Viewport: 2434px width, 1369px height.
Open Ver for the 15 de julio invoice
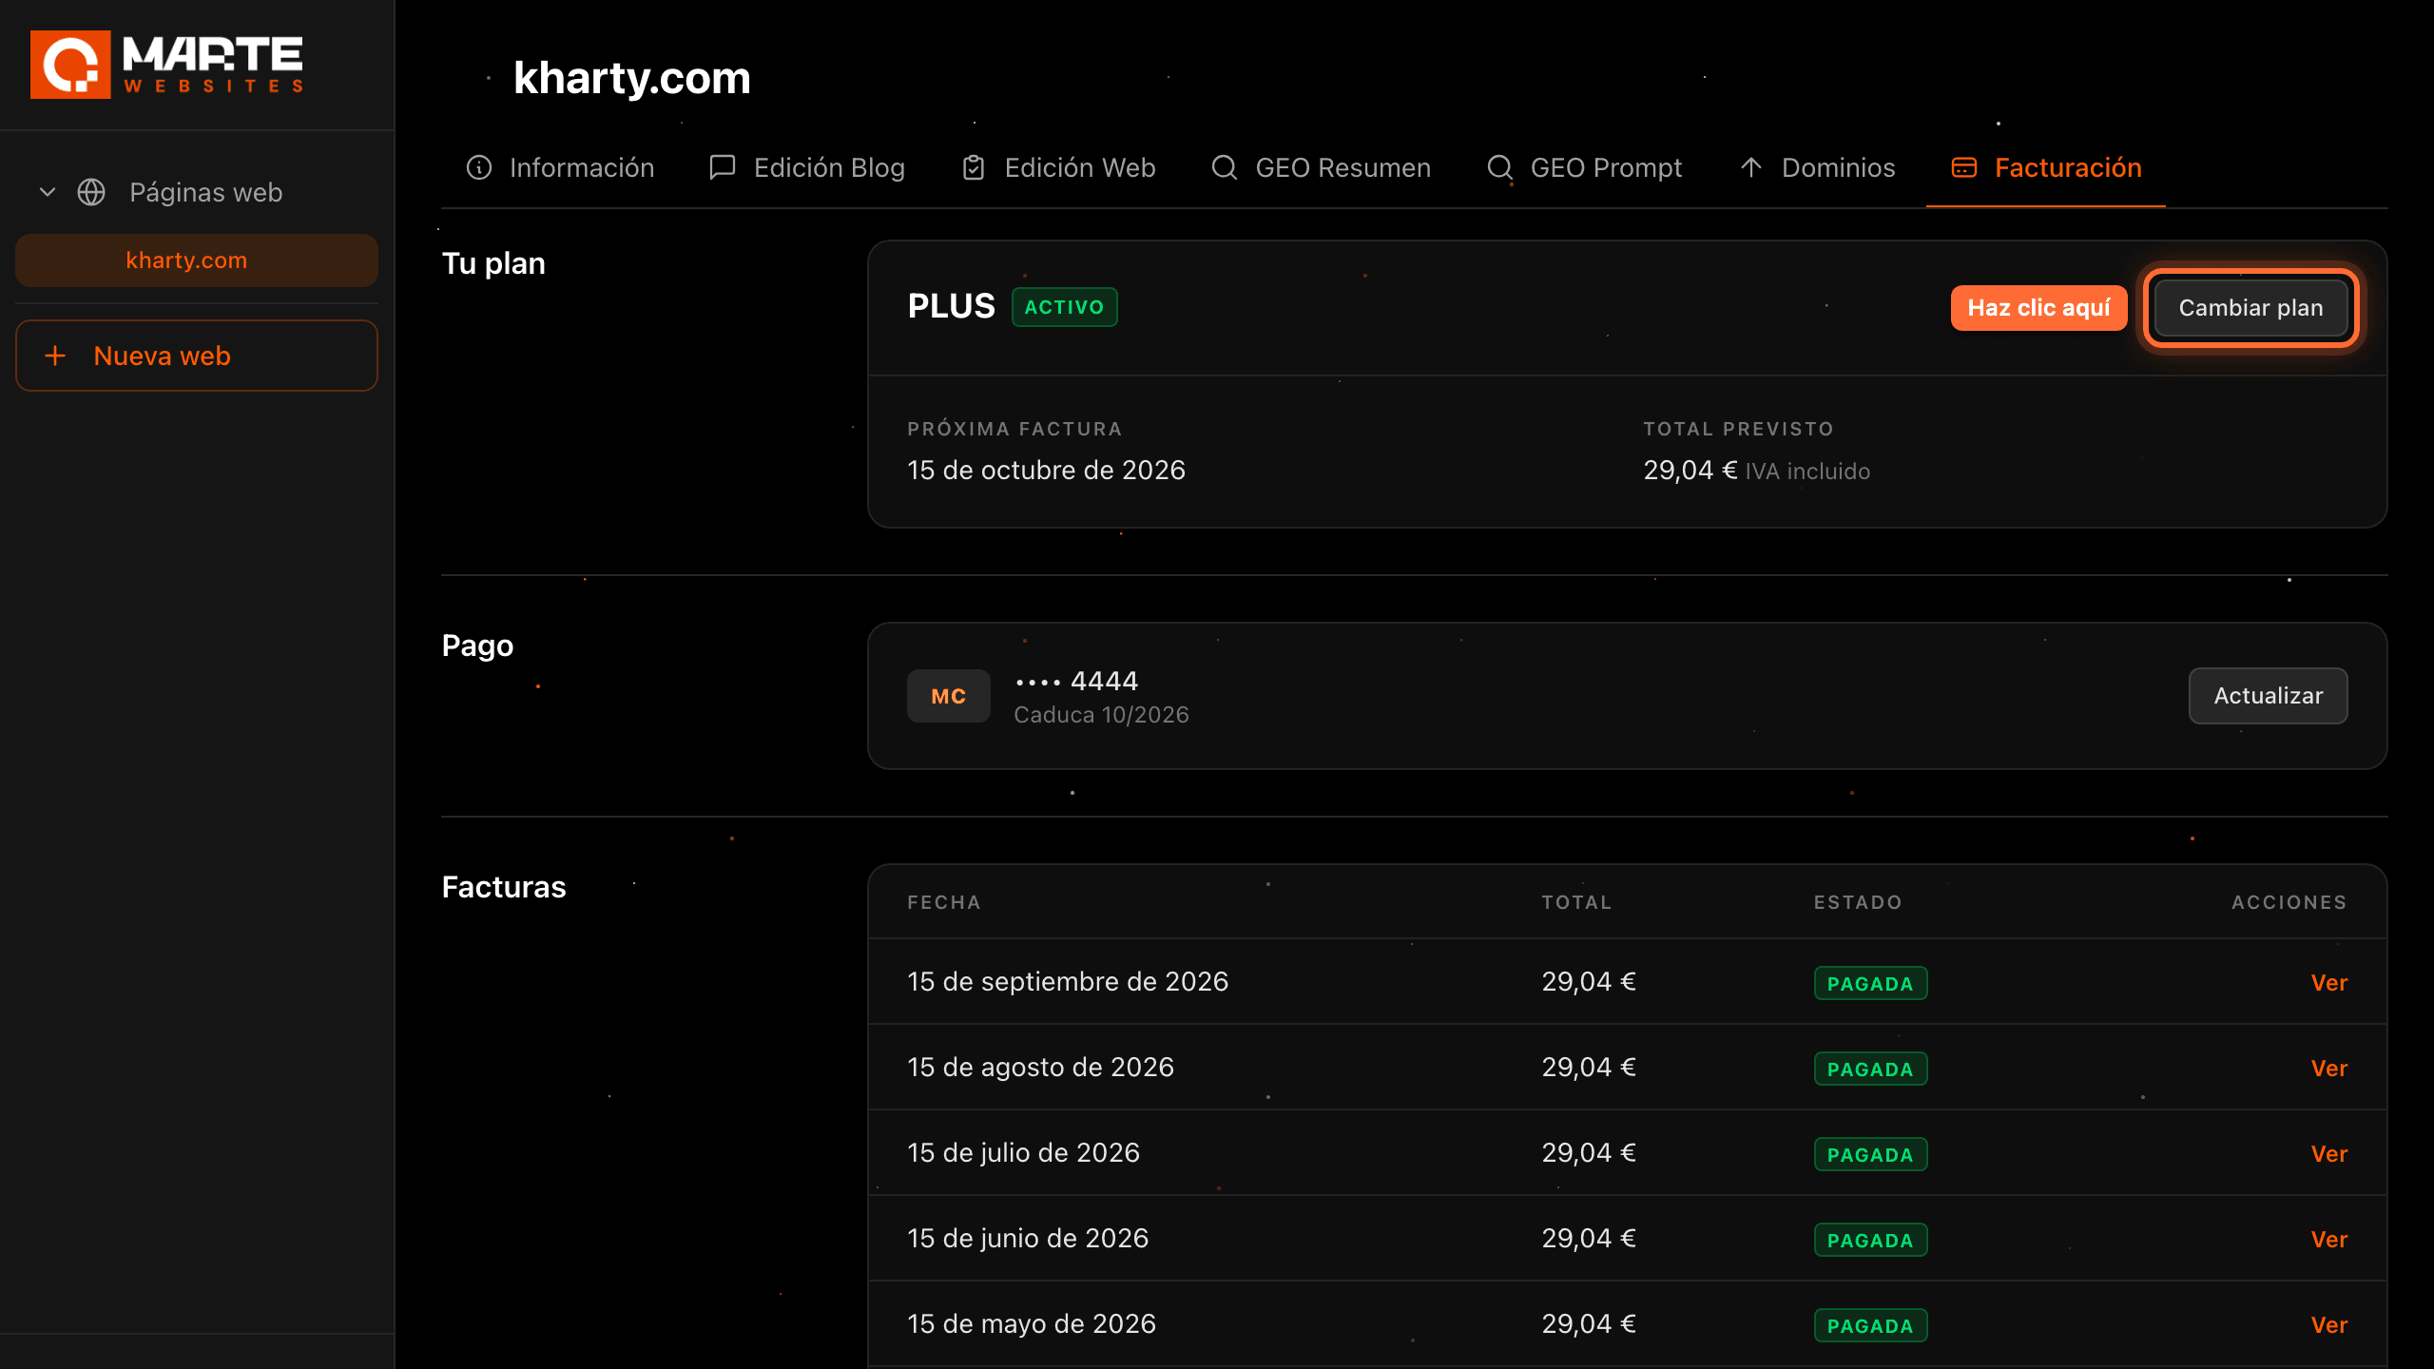[2329, 1154]
